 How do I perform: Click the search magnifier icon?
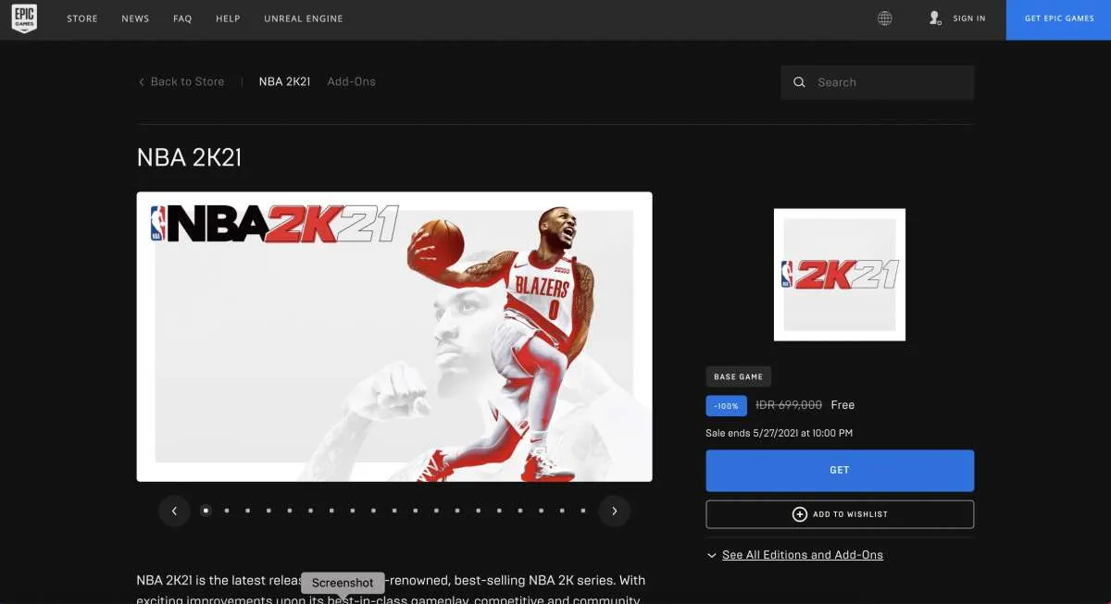pos(799,82)
